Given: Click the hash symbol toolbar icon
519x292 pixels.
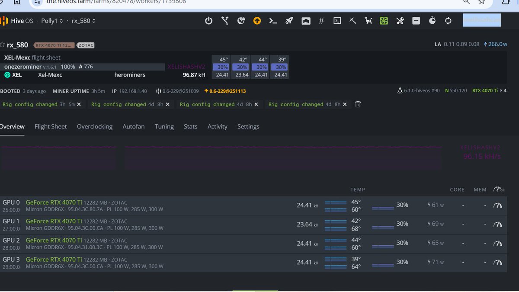Looking at the screenshot, I should pyautogui.click(x=321, y=20).
